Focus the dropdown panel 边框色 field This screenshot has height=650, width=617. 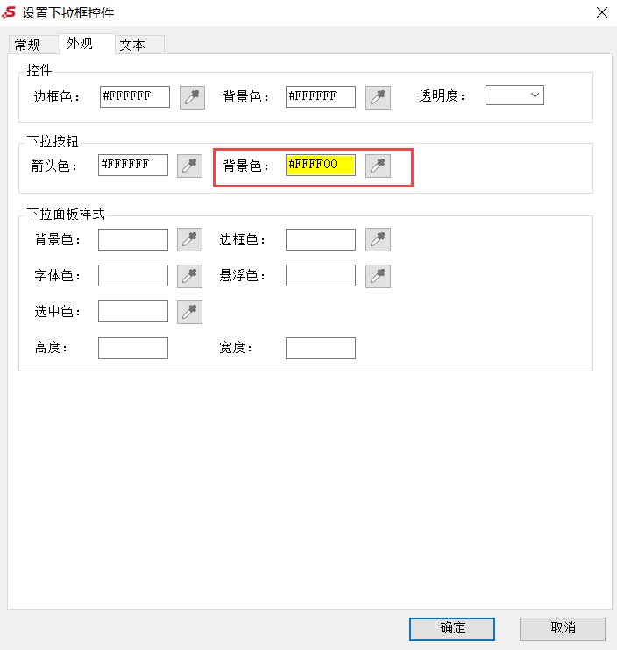[321, 240]
